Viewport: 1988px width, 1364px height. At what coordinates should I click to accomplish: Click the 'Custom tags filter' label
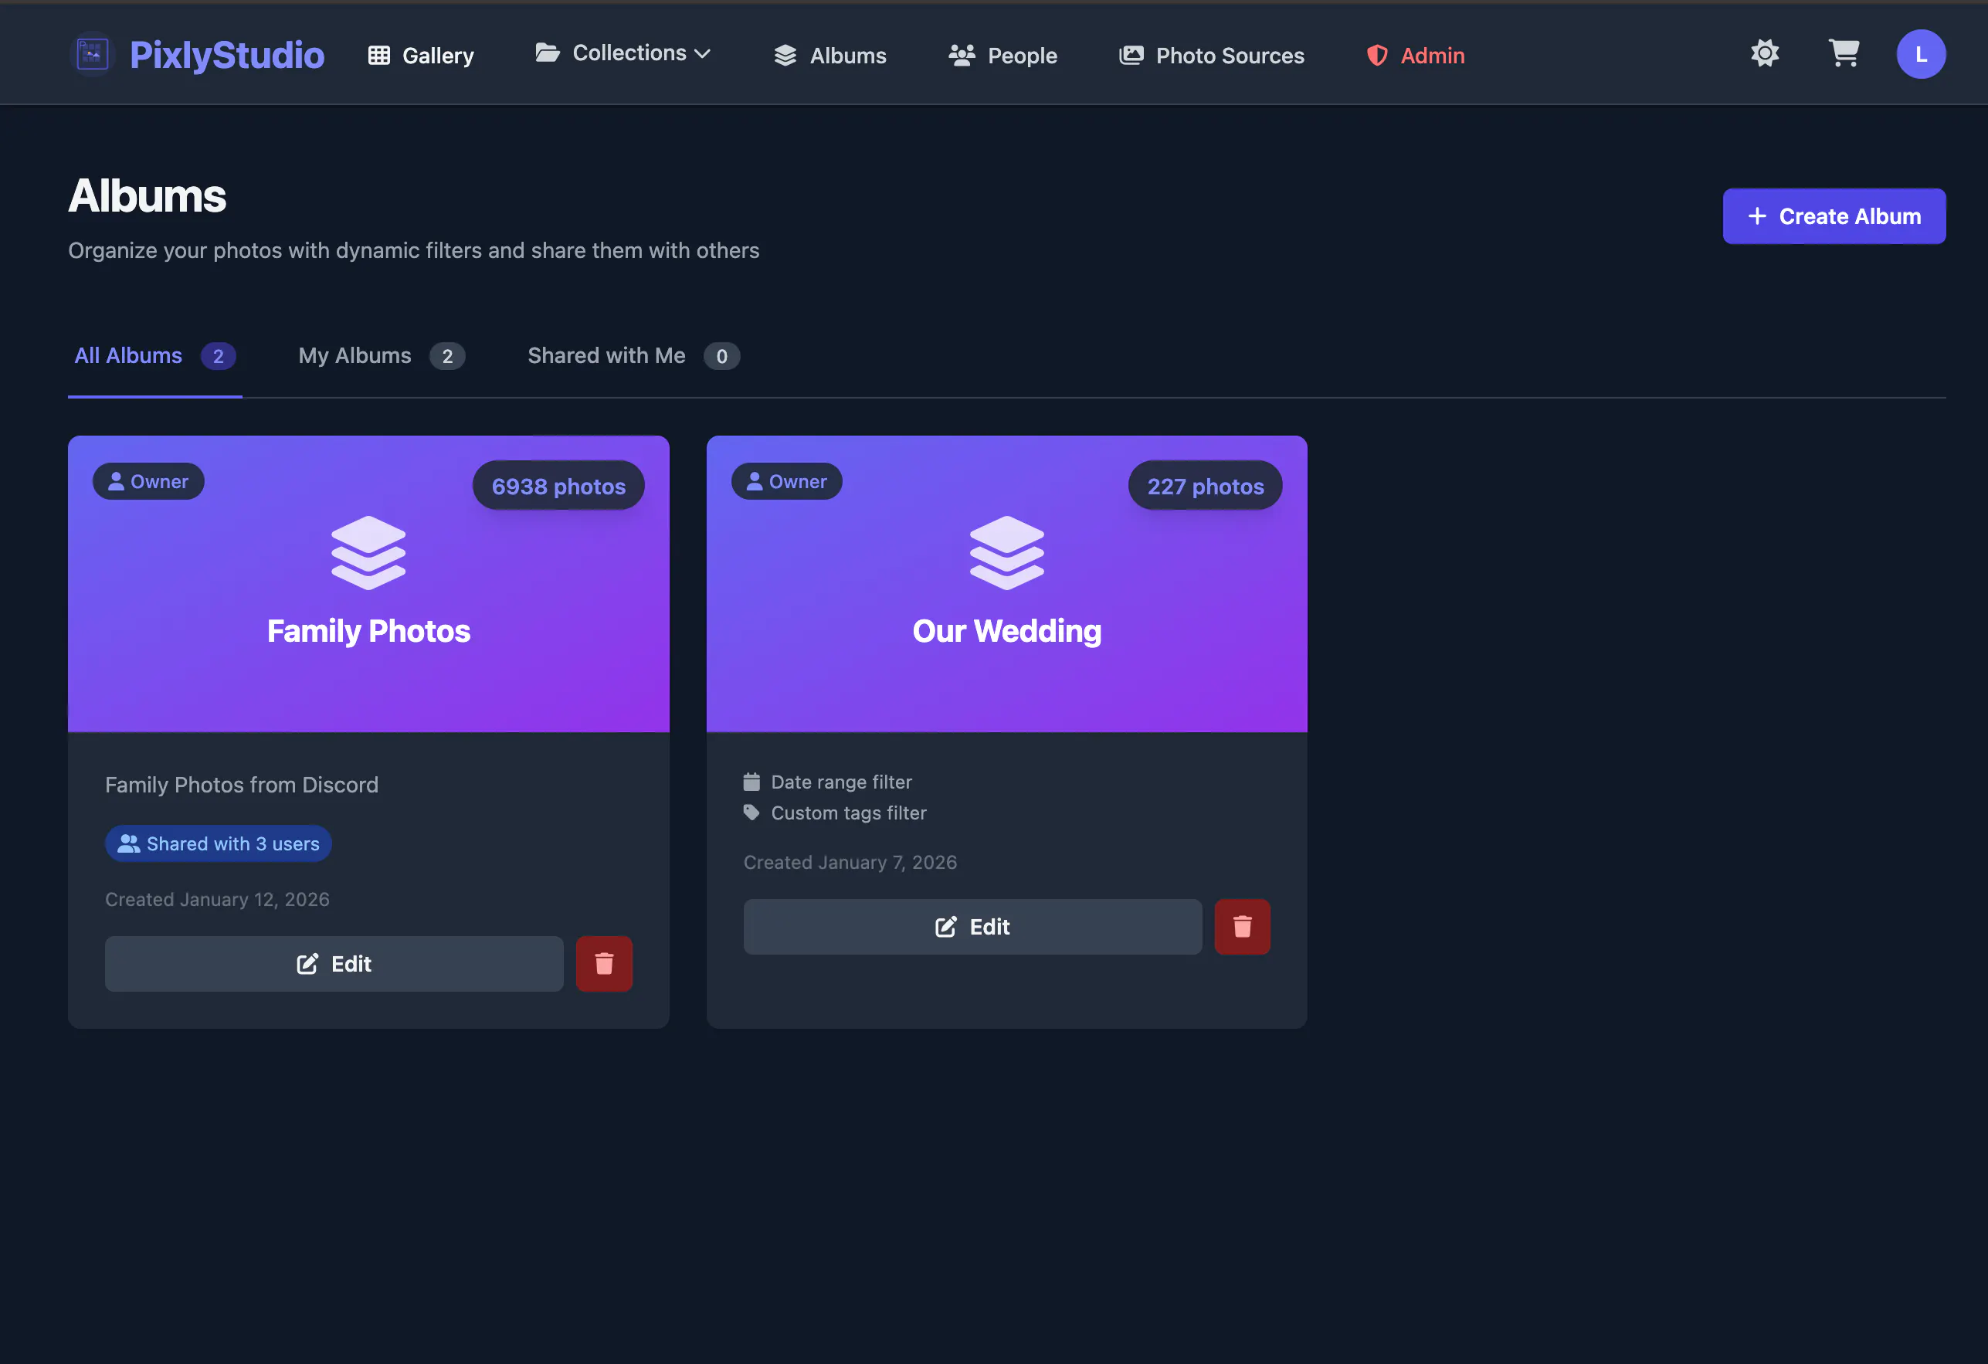pyautogui.click(x=849, y=813)
